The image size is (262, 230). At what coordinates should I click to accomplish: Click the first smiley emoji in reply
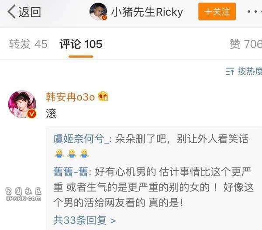(59, 153)
